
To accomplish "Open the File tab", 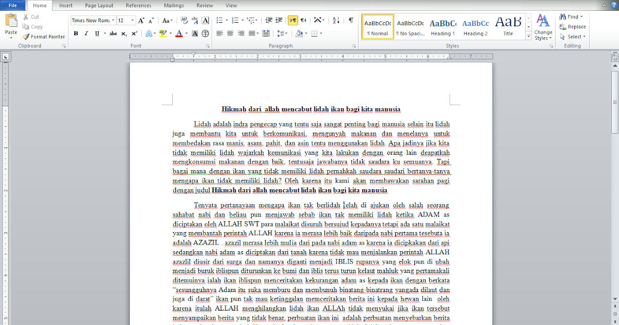I will (12, 5).
